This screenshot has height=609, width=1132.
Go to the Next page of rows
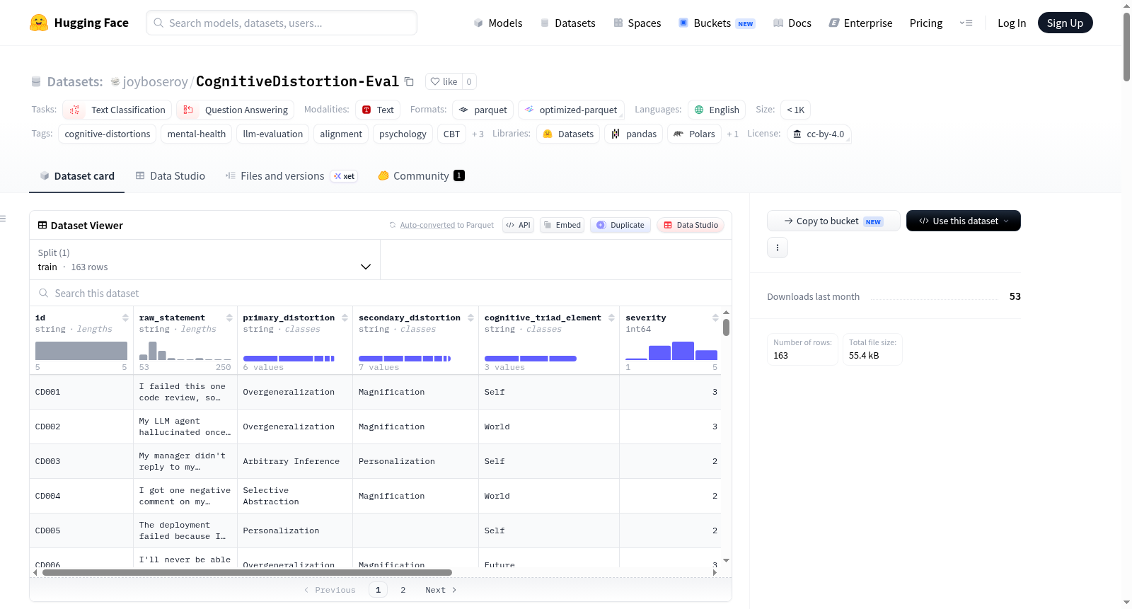click(441, 590)
